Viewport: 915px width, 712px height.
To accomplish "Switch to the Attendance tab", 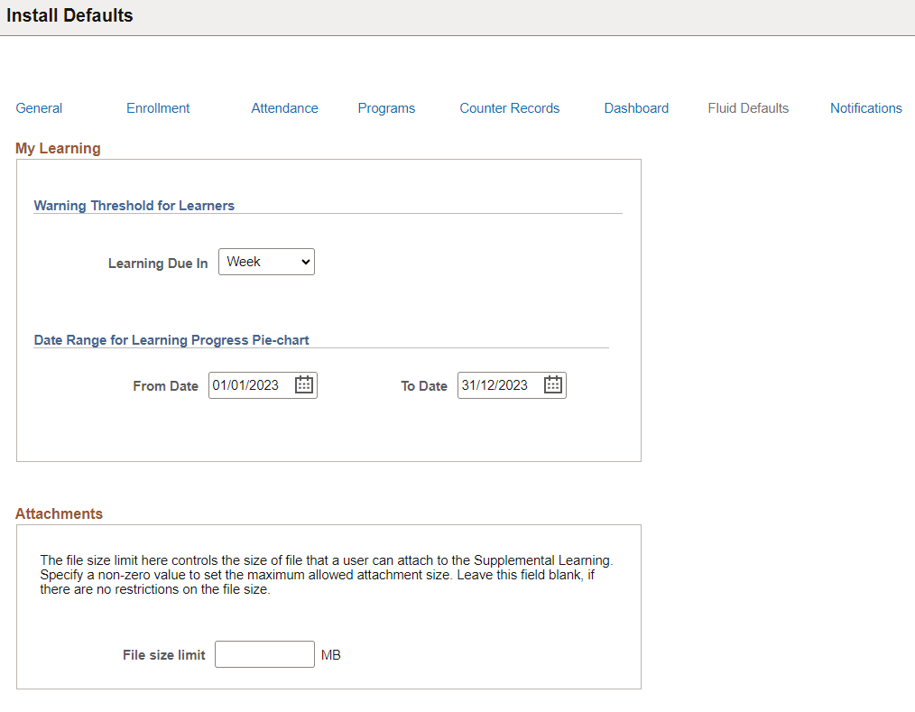I will click(x=285, y=108).
